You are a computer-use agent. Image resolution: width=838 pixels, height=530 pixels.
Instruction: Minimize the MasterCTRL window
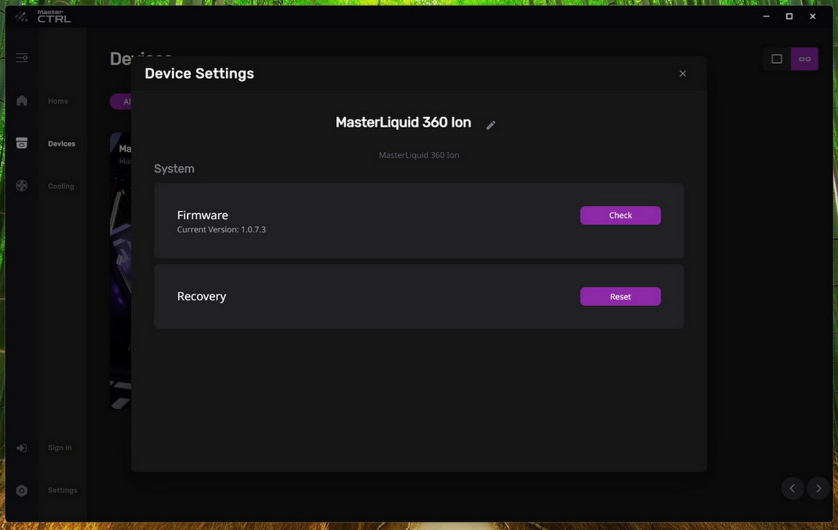pyautogui.click(x=766, y=16)
